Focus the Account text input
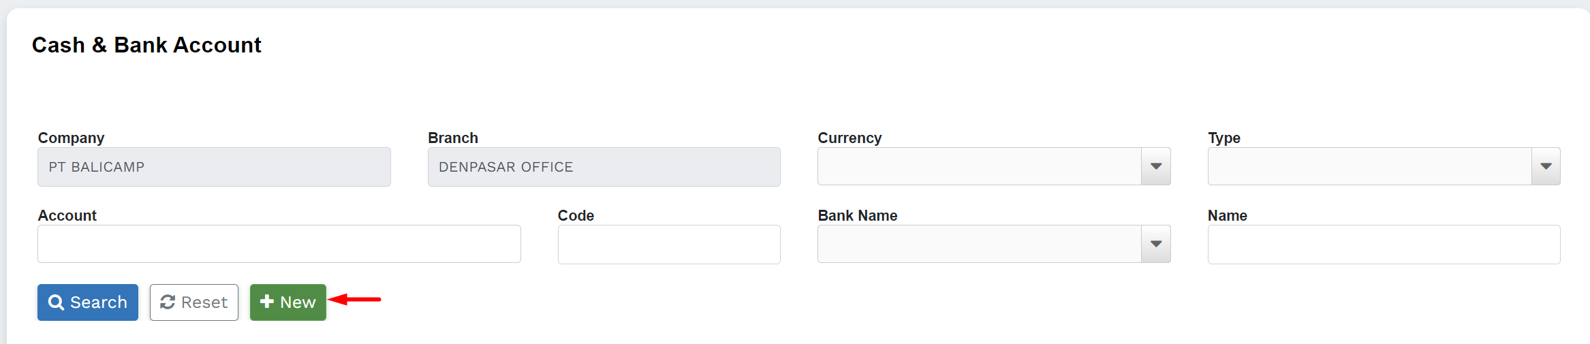Screen dimensions: 1590x344 click(x=279, y=245)
